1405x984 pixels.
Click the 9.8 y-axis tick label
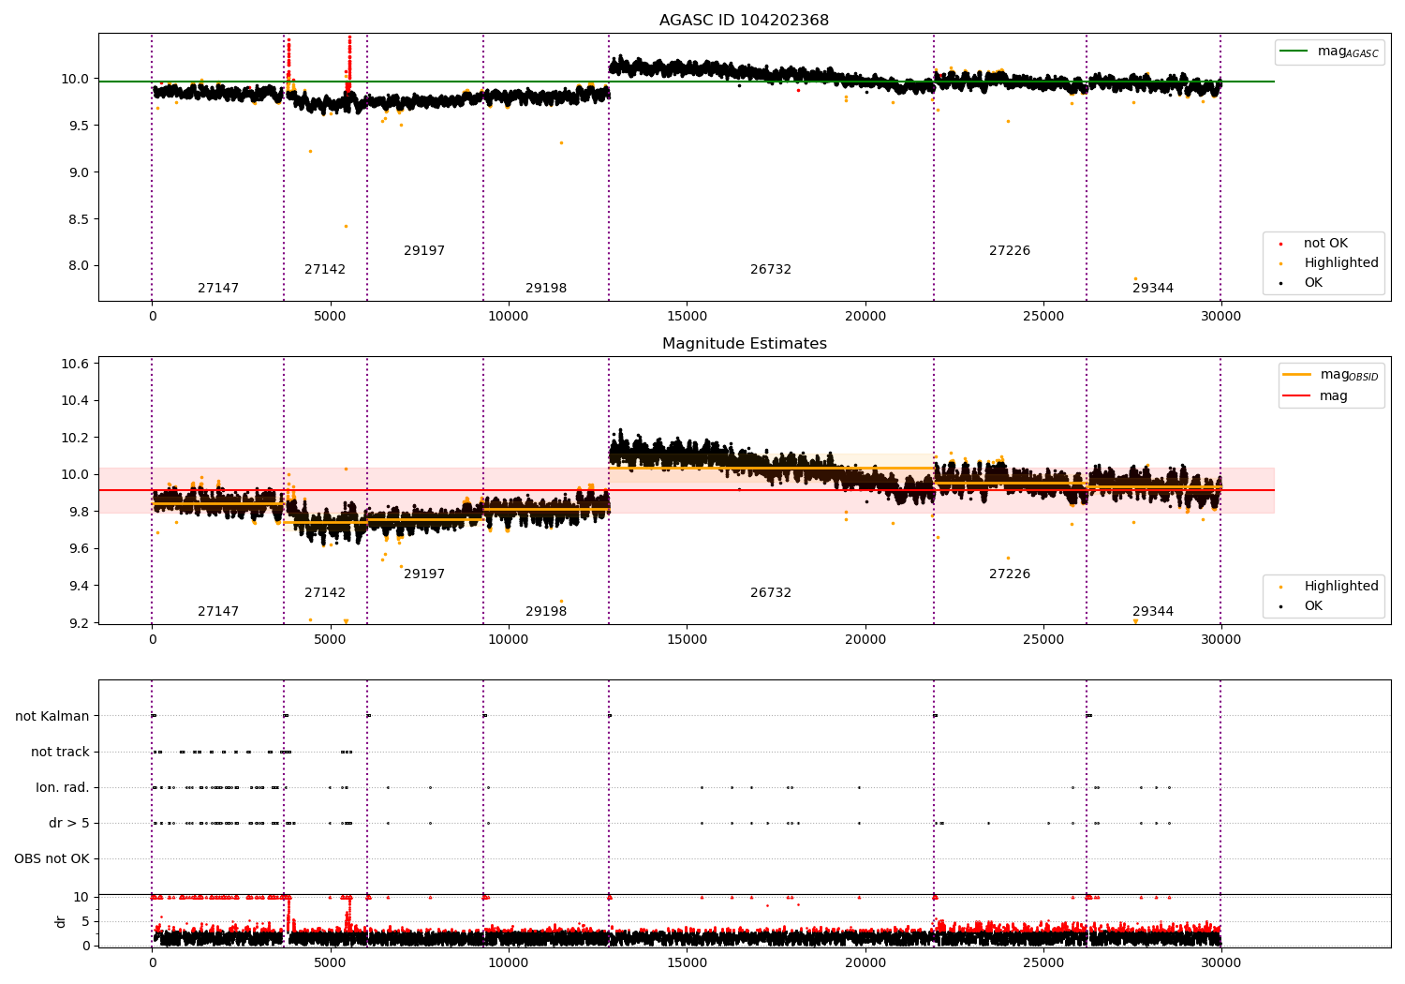79,512
